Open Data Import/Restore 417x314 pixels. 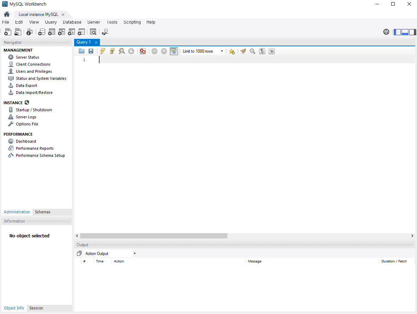pos(34,92)
